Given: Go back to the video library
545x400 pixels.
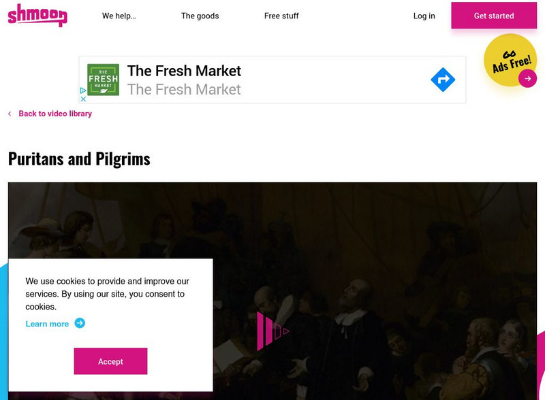Looking at the screenshot, I should 54,114.
